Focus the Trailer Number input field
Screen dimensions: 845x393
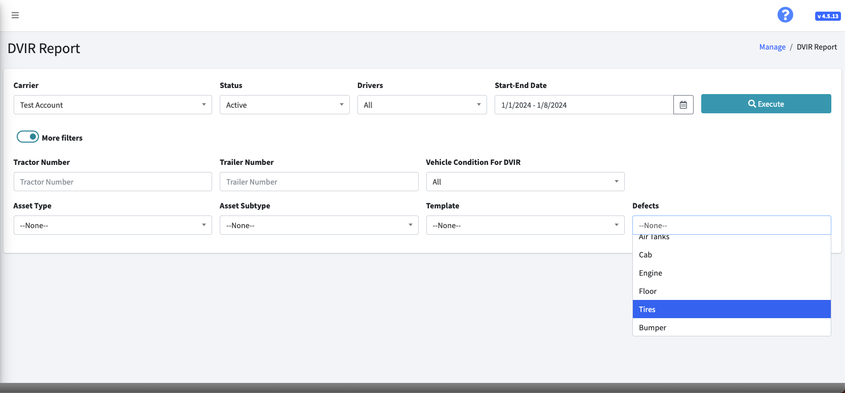point(319,182)
